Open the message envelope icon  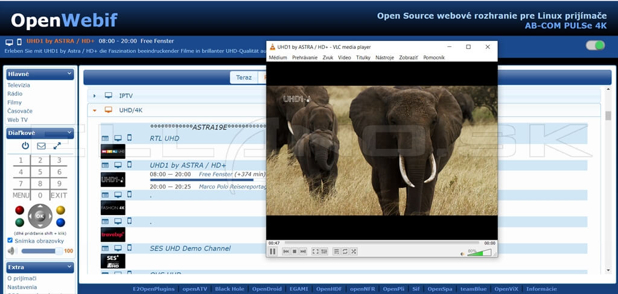(x=42, y=146)
